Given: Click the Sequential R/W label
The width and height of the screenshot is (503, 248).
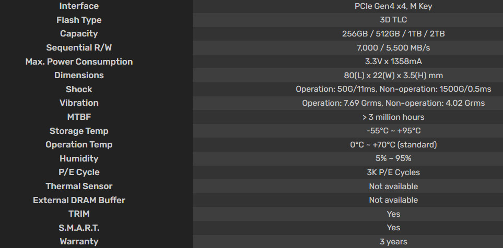Looking at the screenshot, I should coord(79,48).
